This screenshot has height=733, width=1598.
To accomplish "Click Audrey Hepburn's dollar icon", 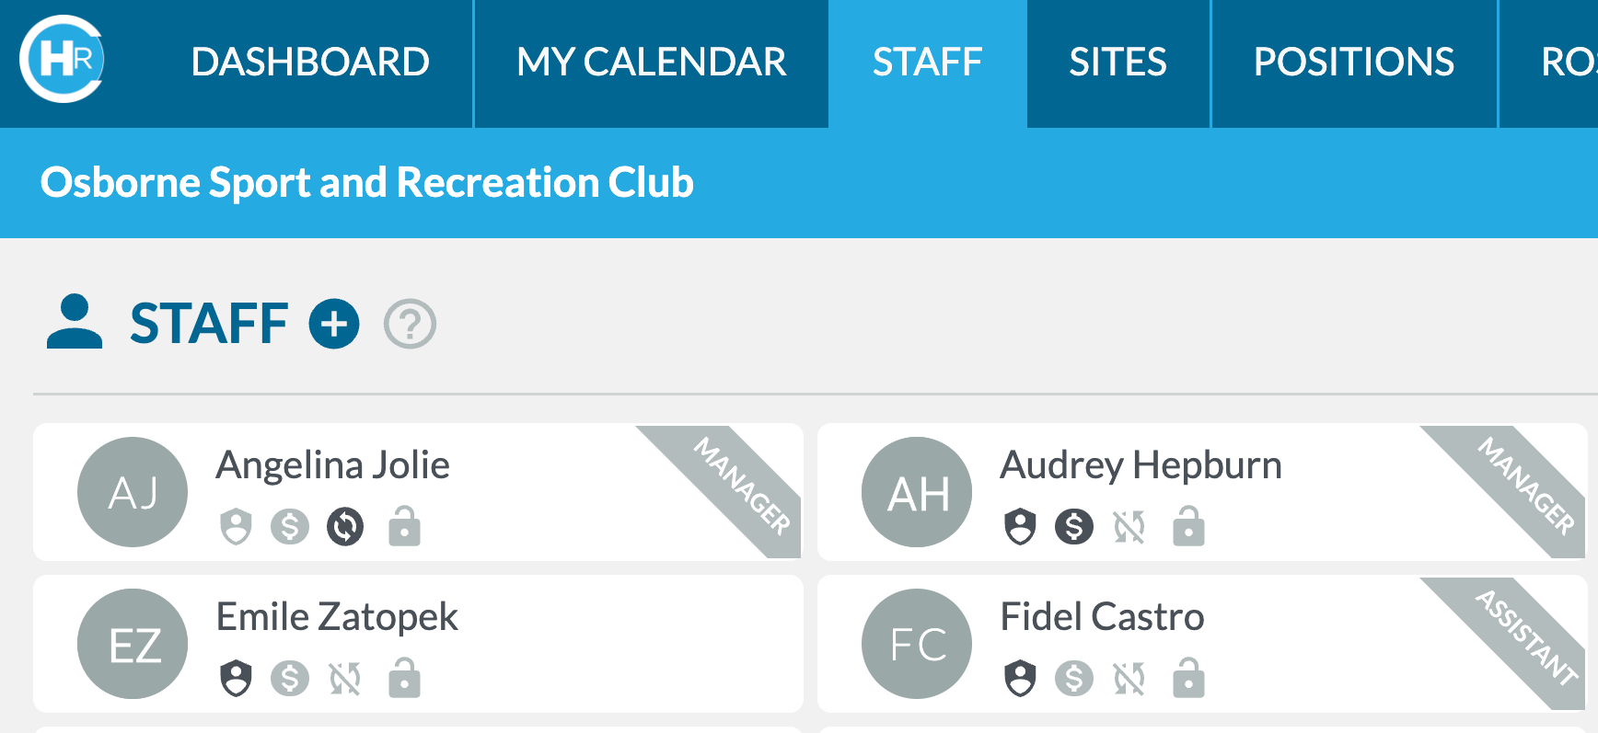I will coord(1074,527).
